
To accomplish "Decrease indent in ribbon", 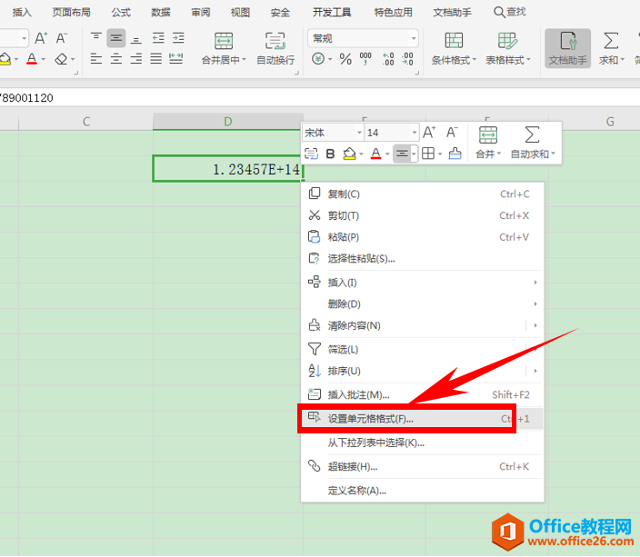I will point(158,38).
